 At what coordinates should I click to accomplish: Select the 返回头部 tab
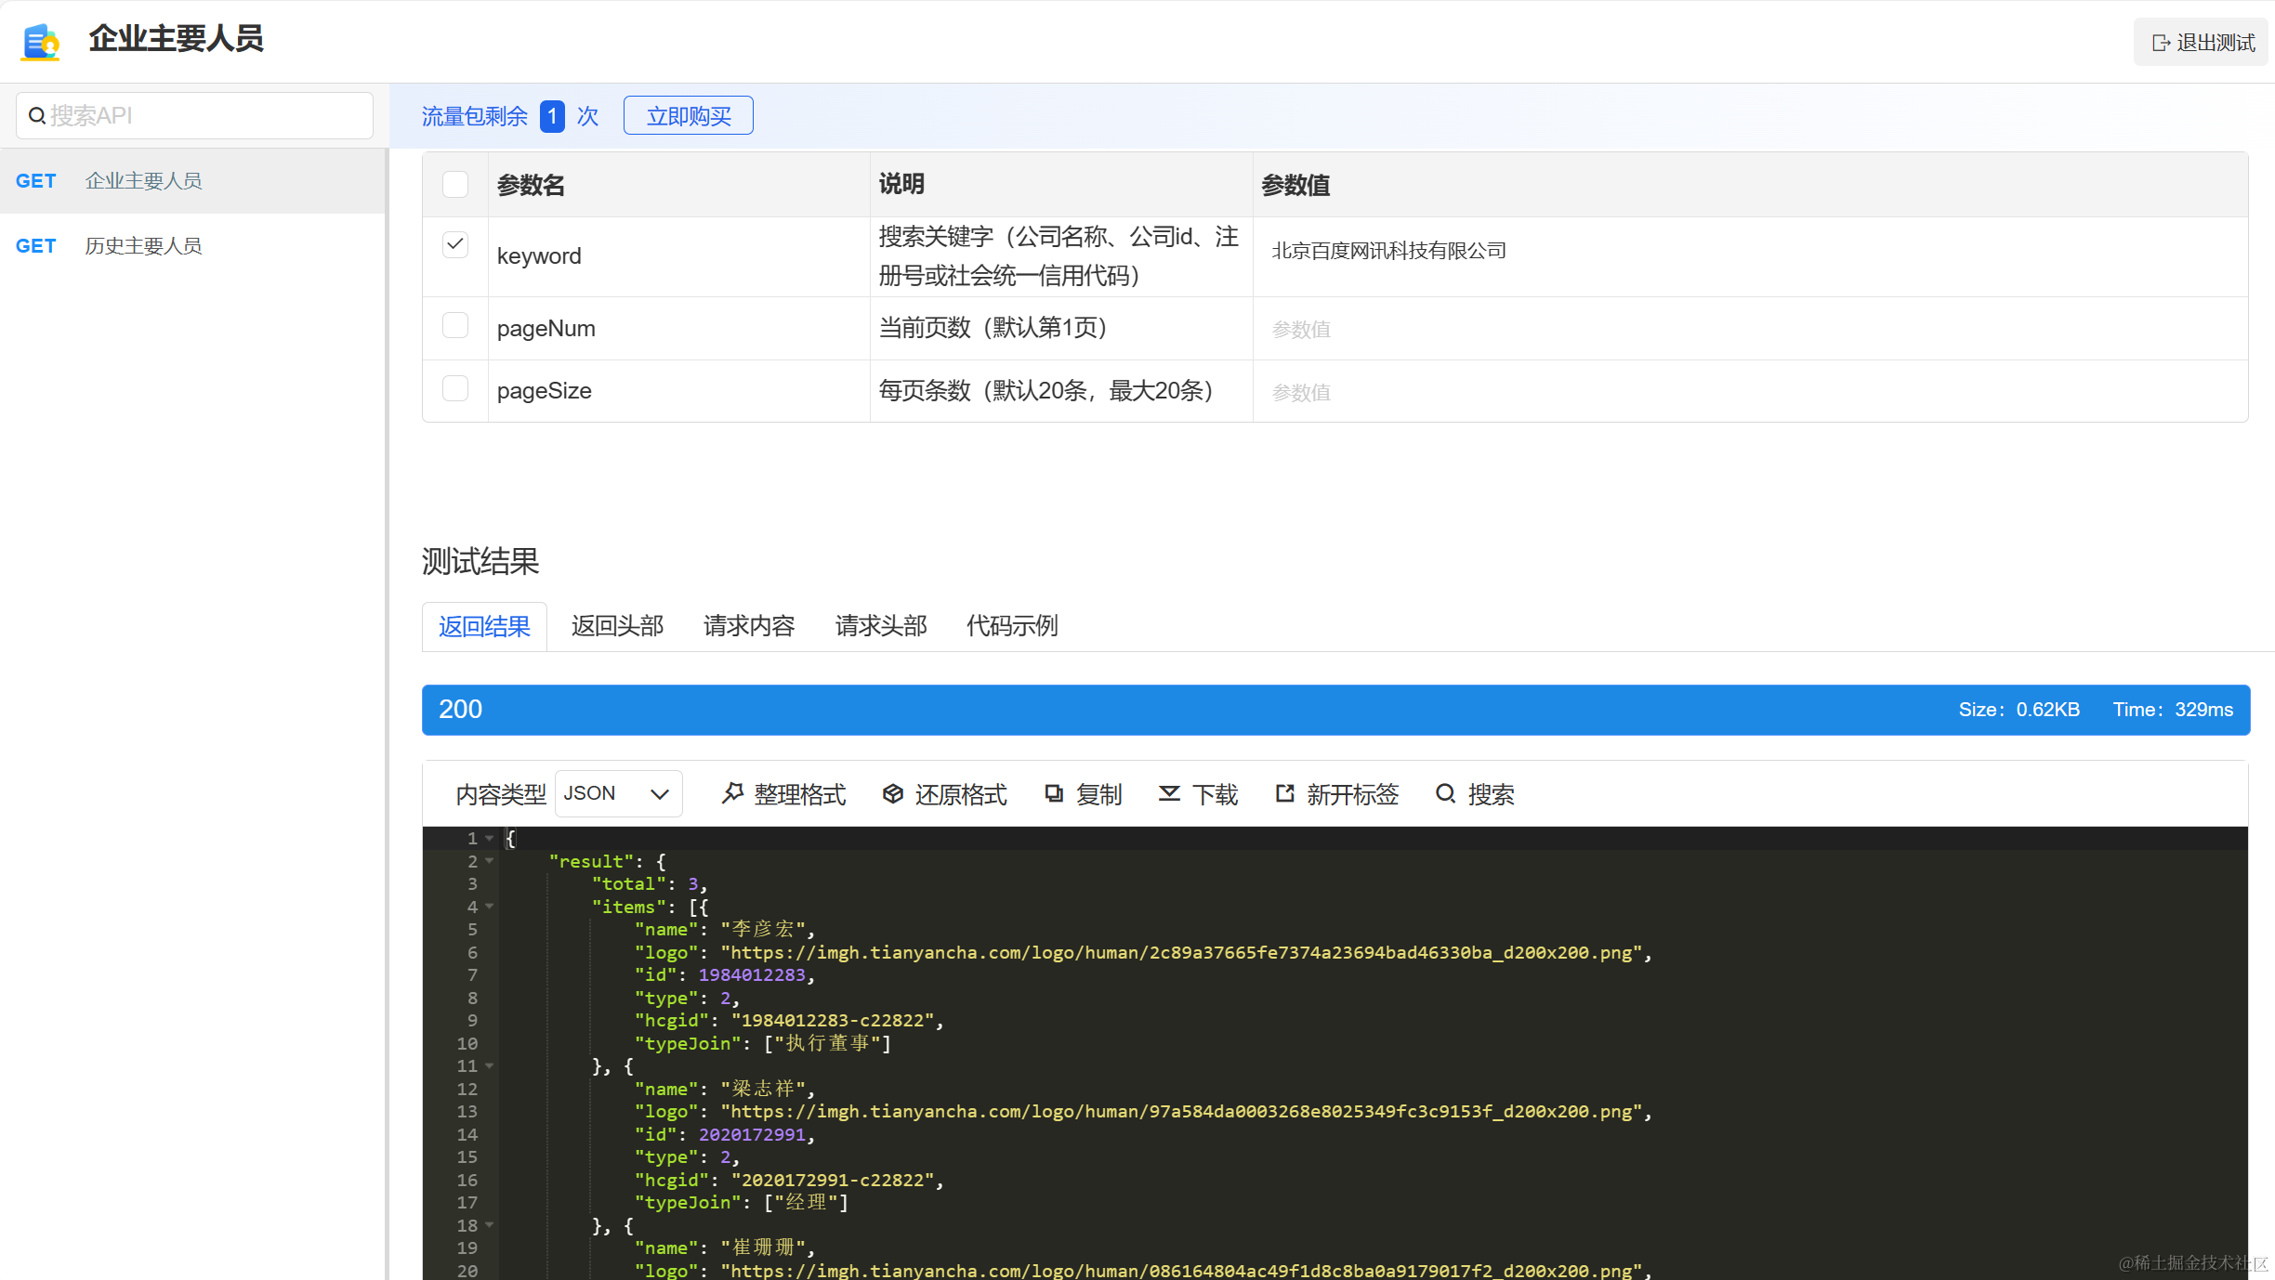pyautogui.click(x=615, y=624)
